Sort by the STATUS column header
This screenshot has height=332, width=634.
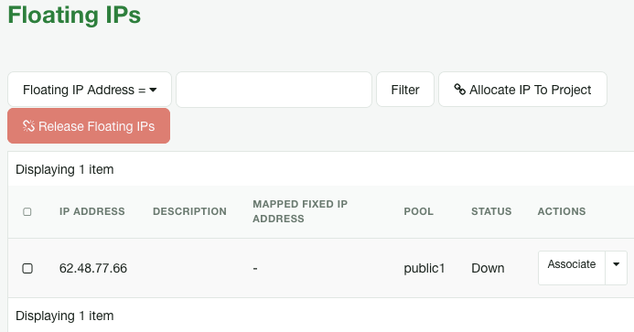[491, 211]
